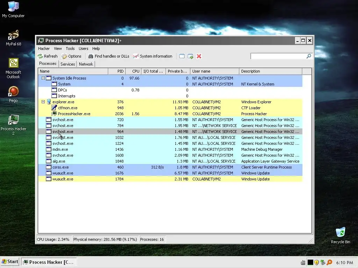Sort by PID column header
This screenshot has width=358, height=268.
tap(117, 71)
